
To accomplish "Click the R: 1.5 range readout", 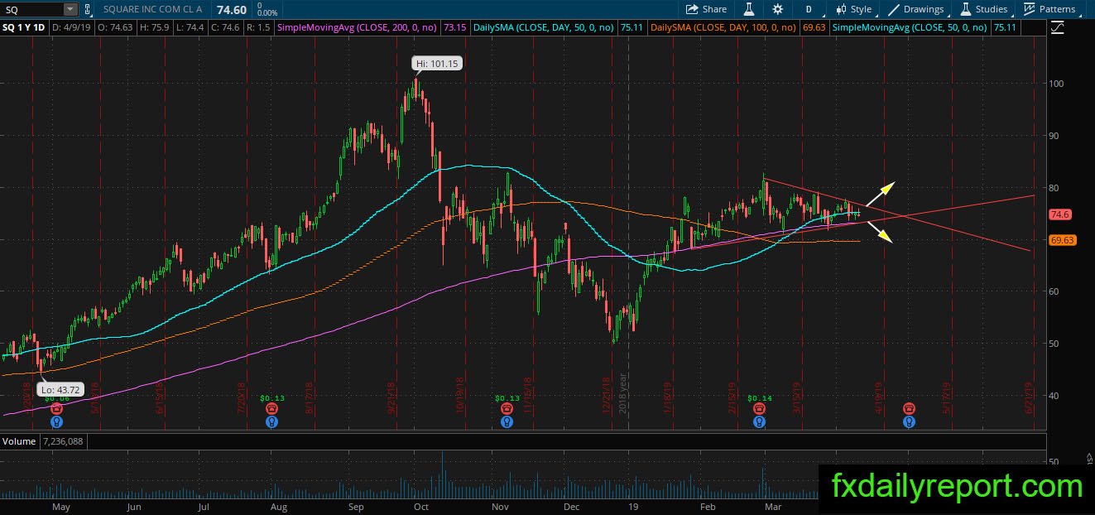I will point(258,27).
